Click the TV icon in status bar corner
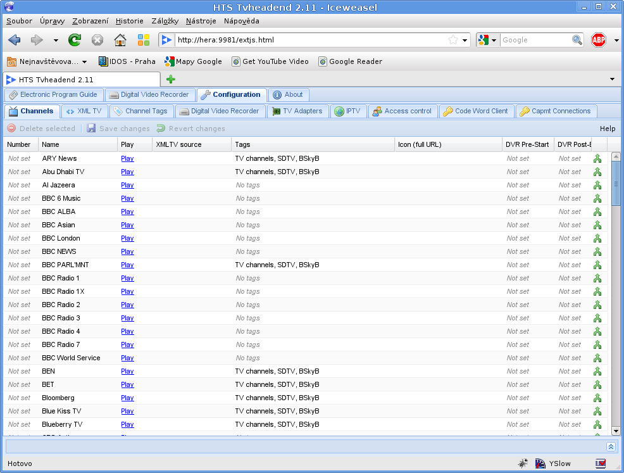The height and width of the screenshot is (473, 624). pos(601,464)
